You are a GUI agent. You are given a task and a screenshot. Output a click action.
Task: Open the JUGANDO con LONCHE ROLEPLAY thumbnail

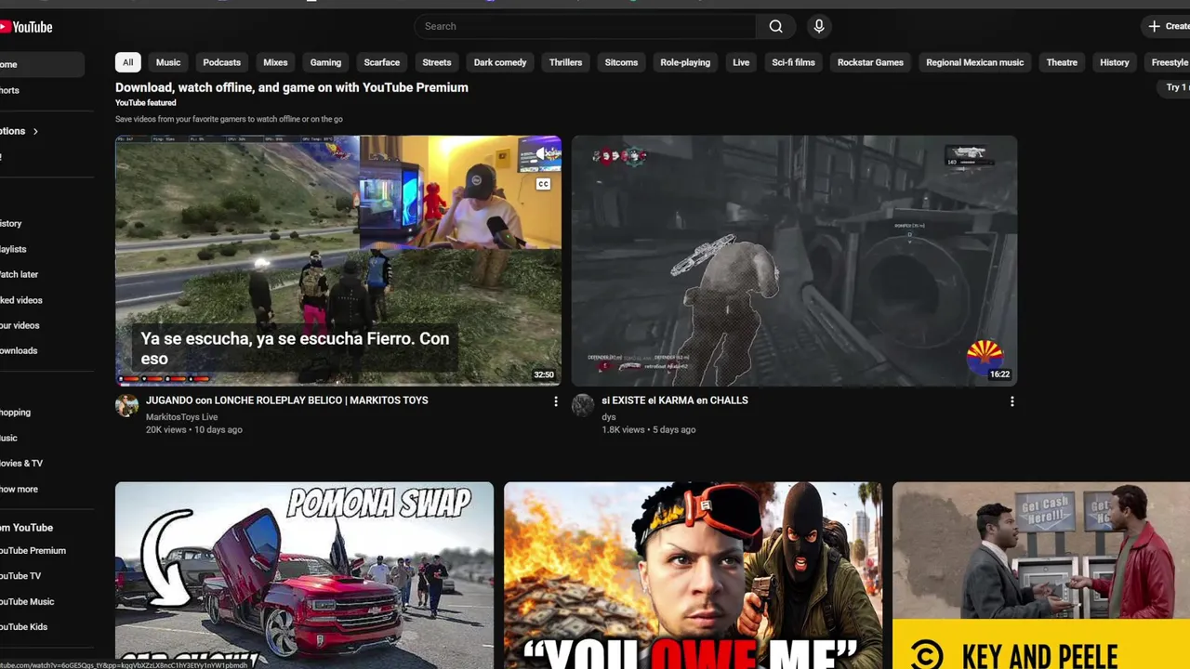tap(338, 261)
